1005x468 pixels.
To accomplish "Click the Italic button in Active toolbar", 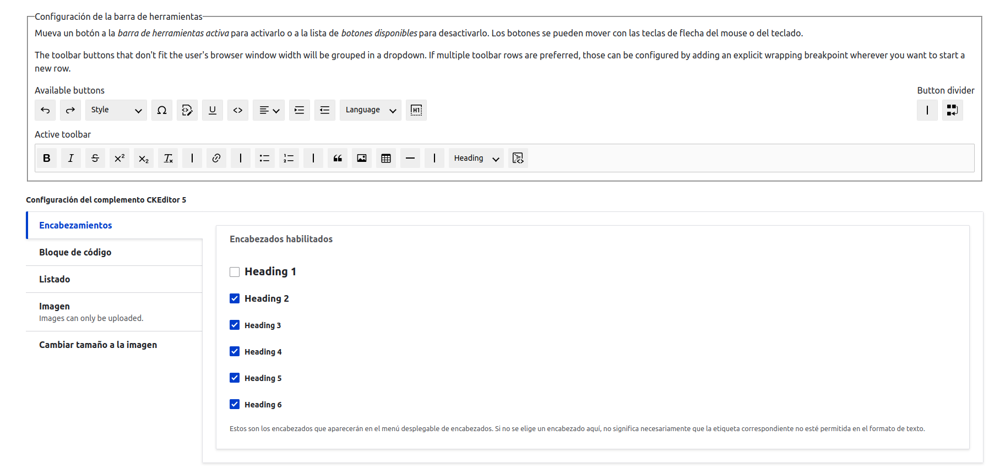I will (71, 158).
